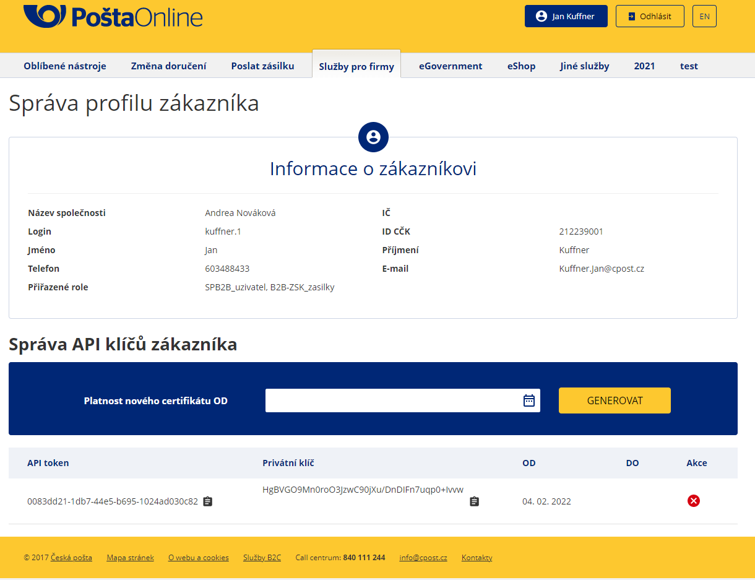This screenshot has width=755, height=580.
Task: Click the Odhlásit logout button
Action: pyautogui.click(x=650, y=16)
